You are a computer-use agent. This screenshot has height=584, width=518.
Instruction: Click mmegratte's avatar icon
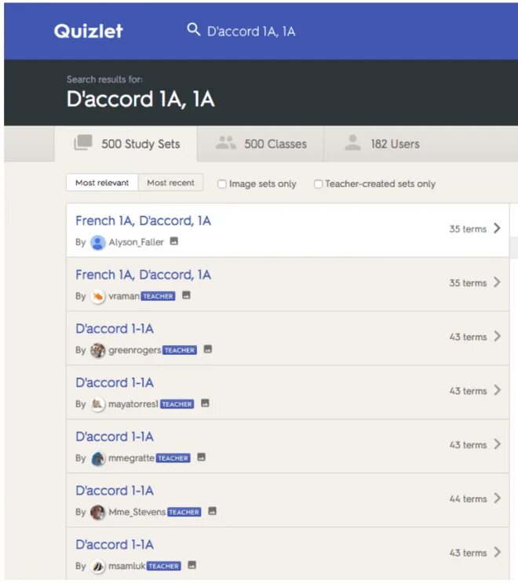[98, 458]
